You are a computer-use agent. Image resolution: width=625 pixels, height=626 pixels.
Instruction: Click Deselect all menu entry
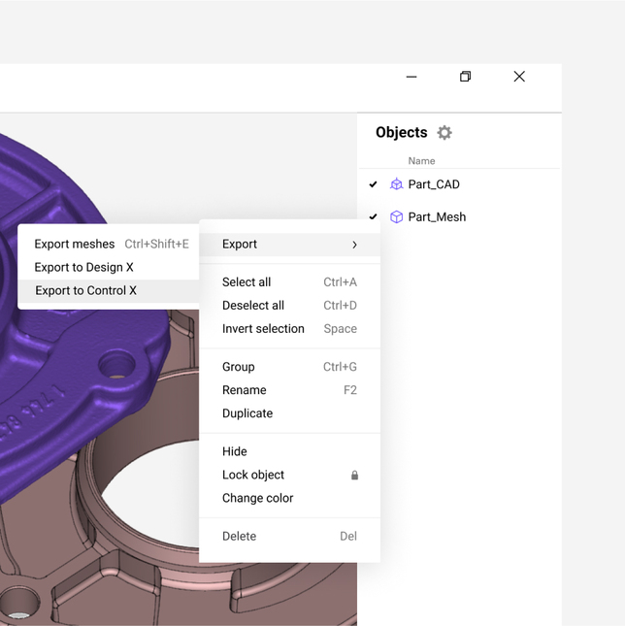click(252, 306)
